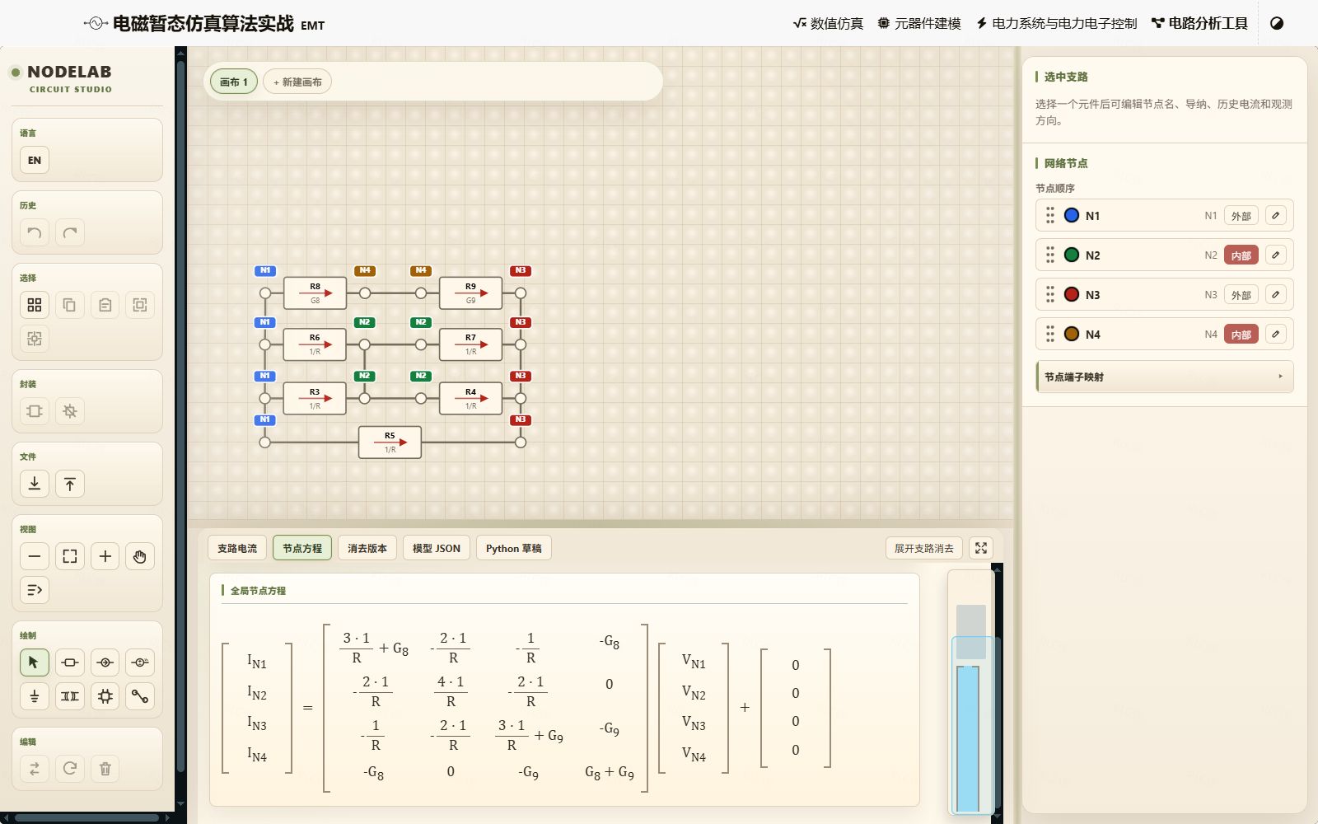Click the 展开支路消去 button
Screen dimensions: 1318x824
pos(923,548)
